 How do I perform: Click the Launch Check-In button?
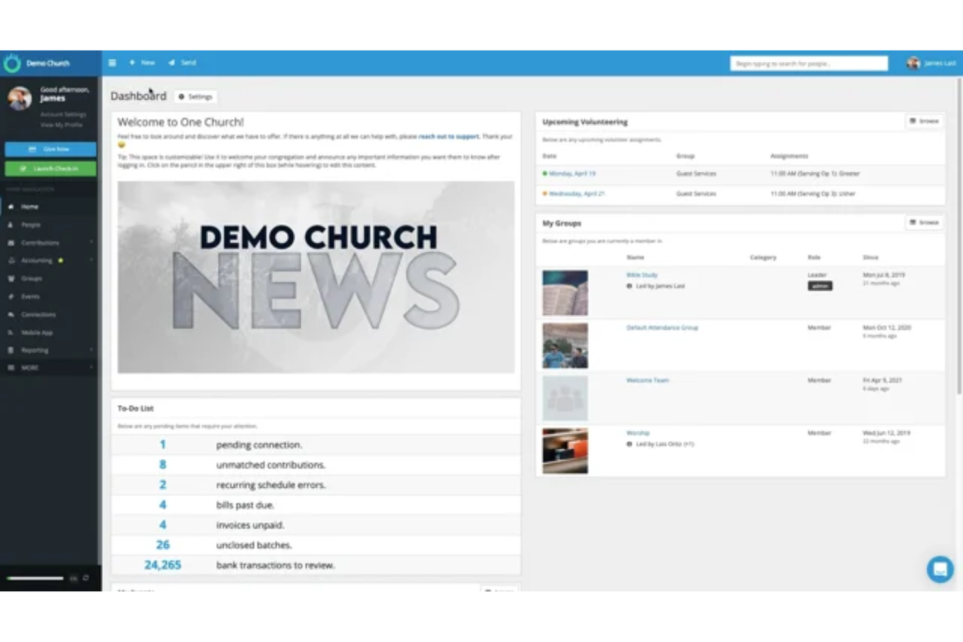[51, 168]
